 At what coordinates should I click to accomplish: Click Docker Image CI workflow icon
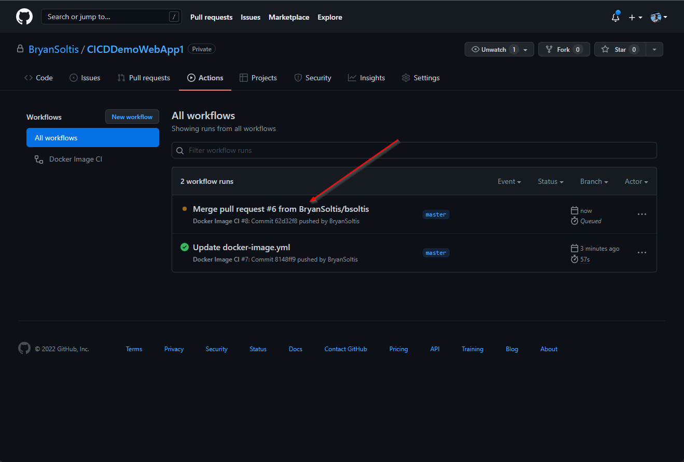point(39,160)
